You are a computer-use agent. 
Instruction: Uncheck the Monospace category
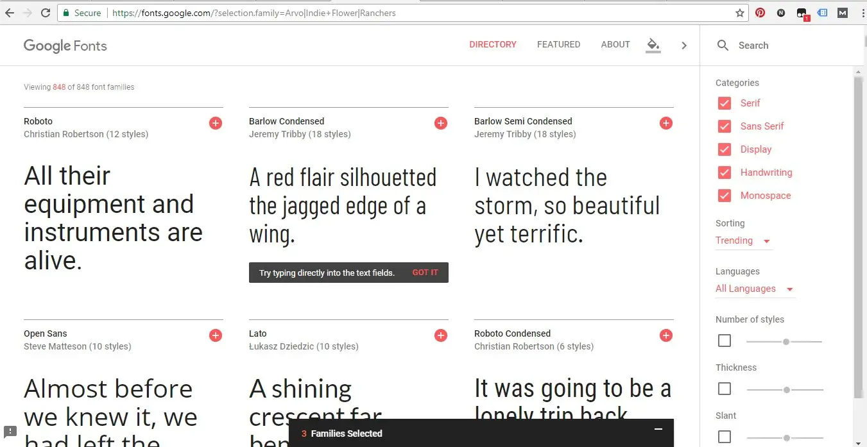(725, 196)
